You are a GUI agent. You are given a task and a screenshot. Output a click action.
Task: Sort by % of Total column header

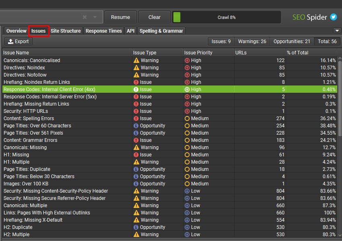tap(311, 53)
